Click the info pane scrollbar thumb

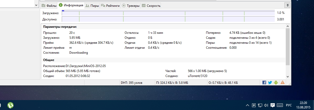click(x=288, y=47)
